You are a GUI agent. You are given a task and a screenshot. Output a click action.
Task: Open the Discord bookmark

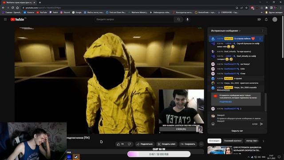[x=65, y=12]
